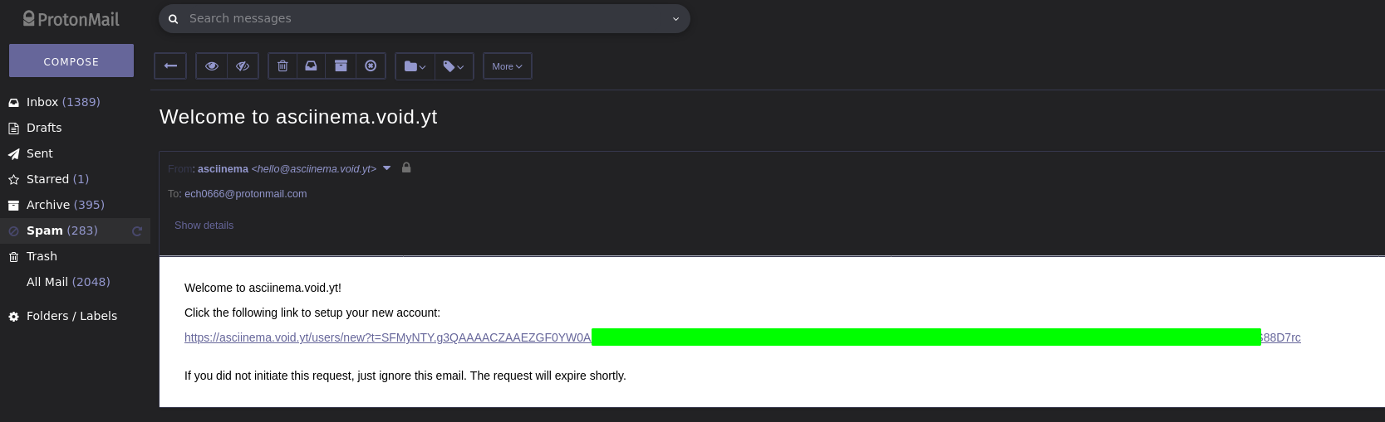Viewport: 1385px width, 422px height.
Task: Mark message as read with eye icon
Action: (x=212, y=66)
